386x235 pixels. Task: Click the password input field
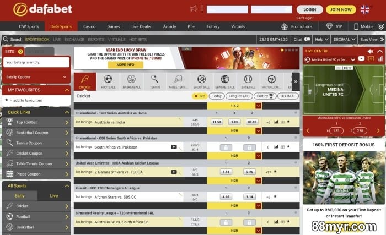(271, 9)
